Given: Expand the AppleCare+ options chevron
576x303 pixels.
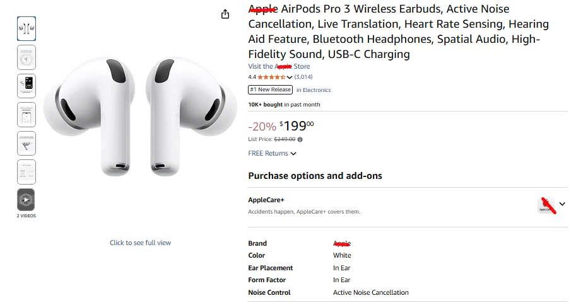Looking at the screenshot, I should pyautogui.click(x=562, y=204).
